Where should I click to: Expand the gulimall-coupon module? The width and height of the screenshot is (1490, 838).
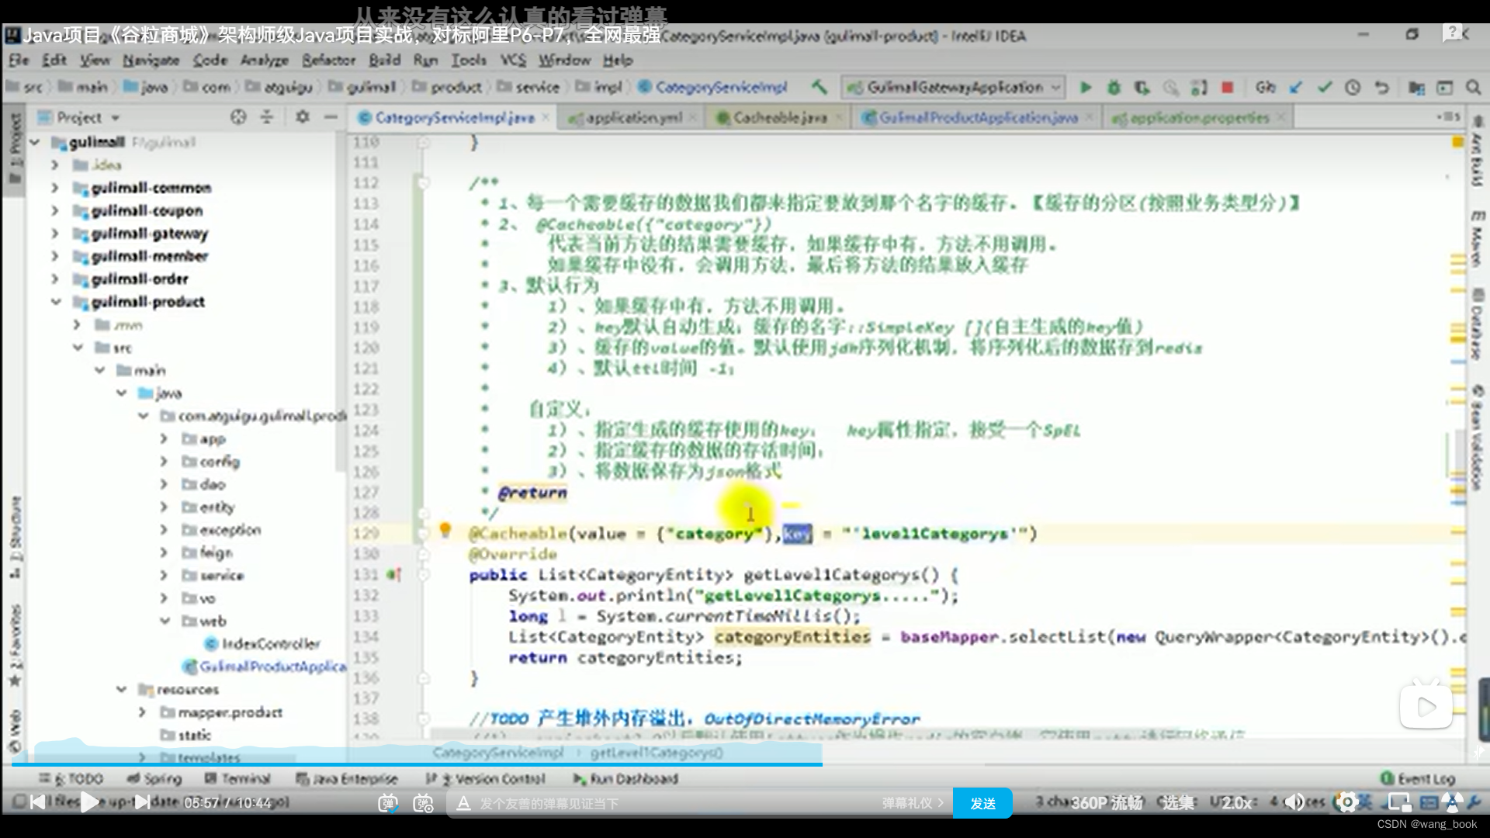(x=54, y=210)
